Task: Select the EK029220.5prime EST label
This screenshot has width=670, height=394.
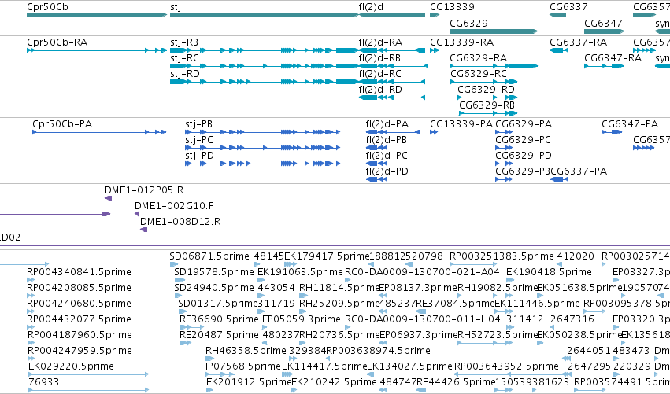Action: [x=72, y=366]
